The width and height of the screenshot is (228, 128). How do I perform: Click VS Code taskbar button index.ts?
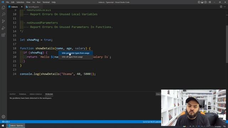click(x=16, y=126)
